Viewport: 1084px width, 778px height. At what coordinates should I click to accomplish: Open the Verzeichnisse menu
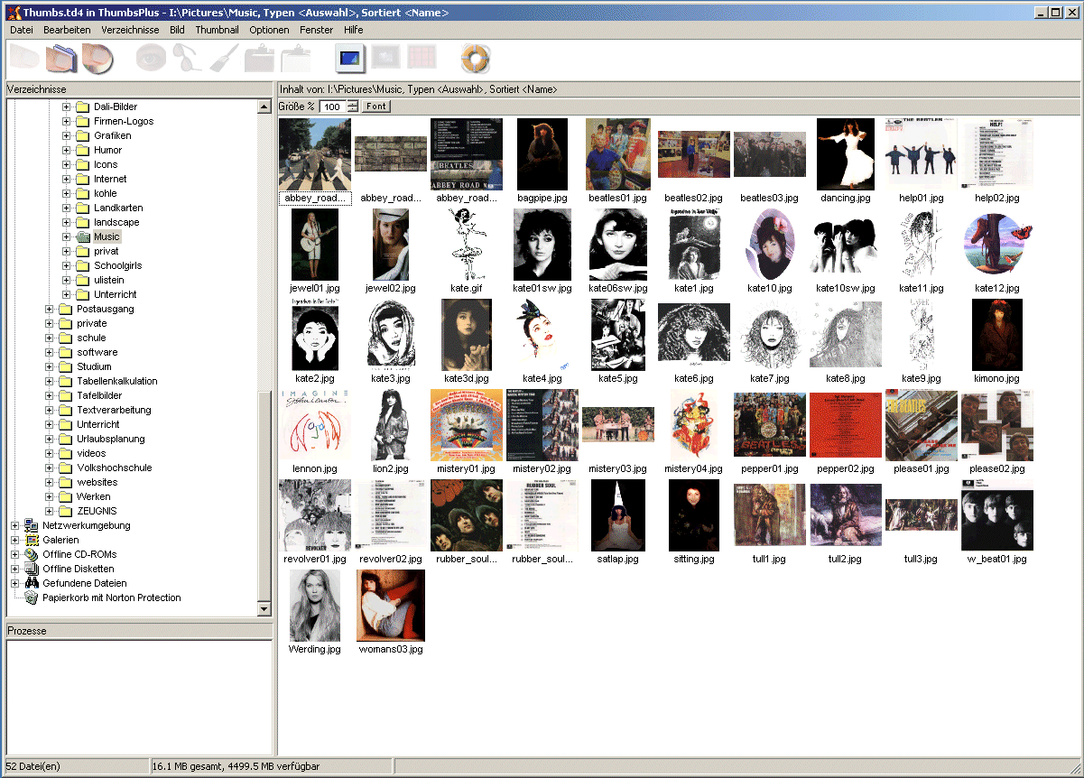(x=130, y=30)
